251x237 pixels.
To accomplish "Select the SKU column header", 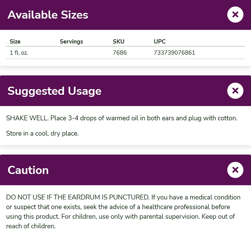I will pos(118,42).
